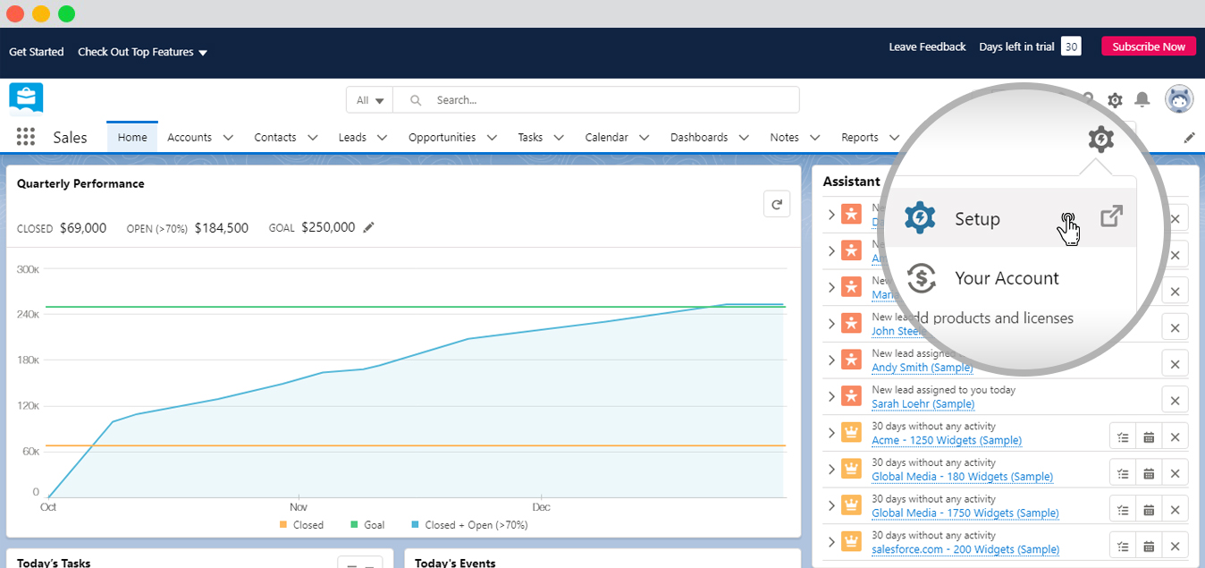Open the Reports tab
Viewport: 1205px width, 568px height.
859,138
